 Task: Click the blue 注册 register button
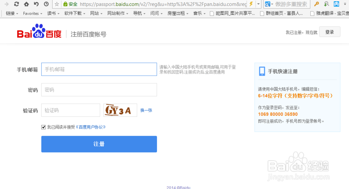tap(99, 144)
